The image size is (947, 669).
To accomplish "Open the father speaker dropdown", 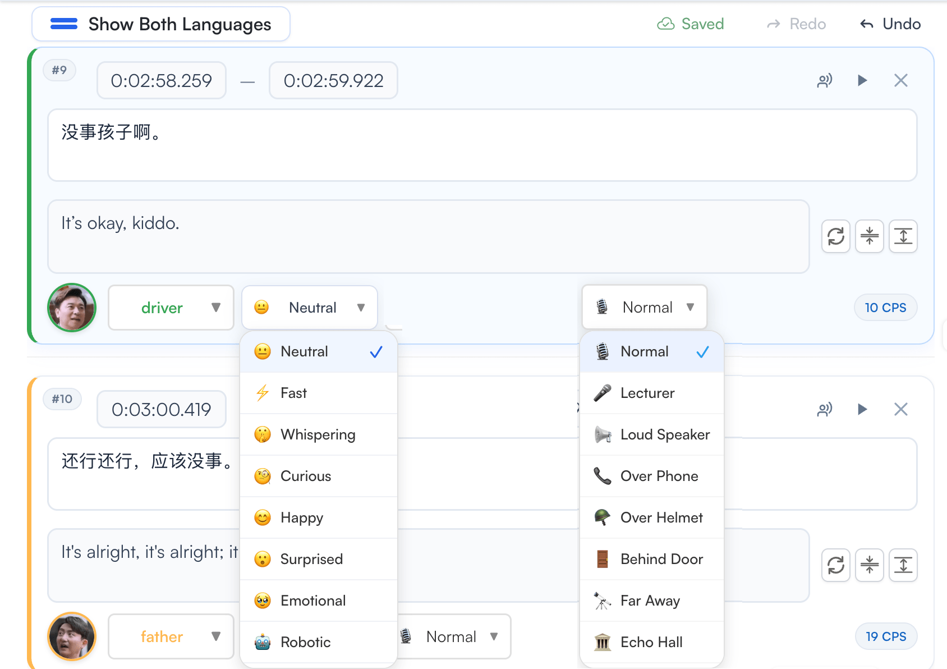I will 171,636.
